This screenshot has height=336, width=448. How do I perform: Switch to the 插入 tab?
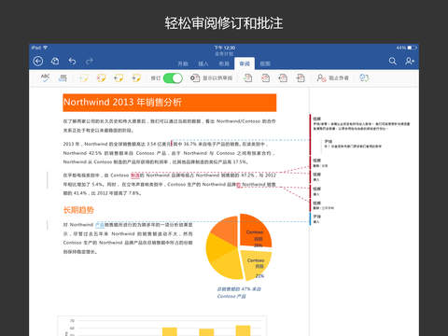pyautogui.click(x=203, y=63)
